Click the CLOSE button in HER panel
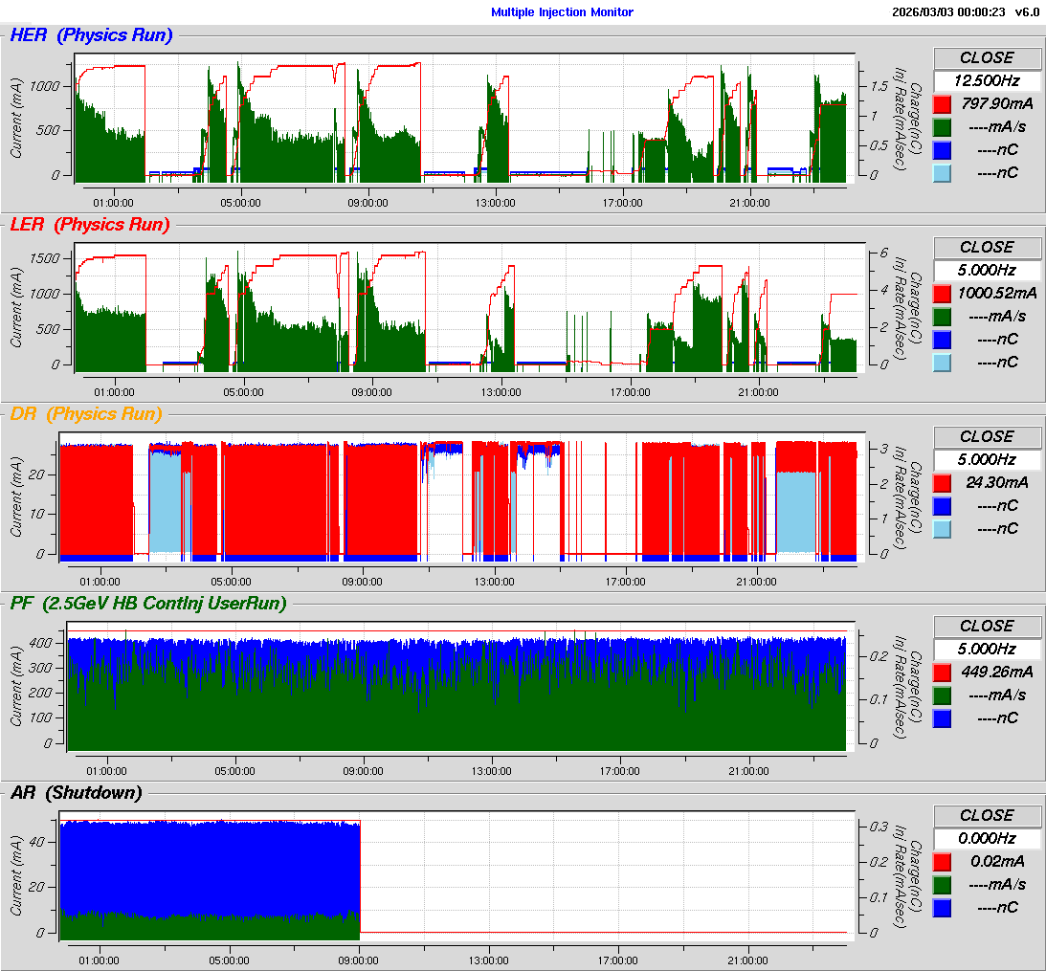The width and height of the screenshot is (1046, 971). point(987,57)
